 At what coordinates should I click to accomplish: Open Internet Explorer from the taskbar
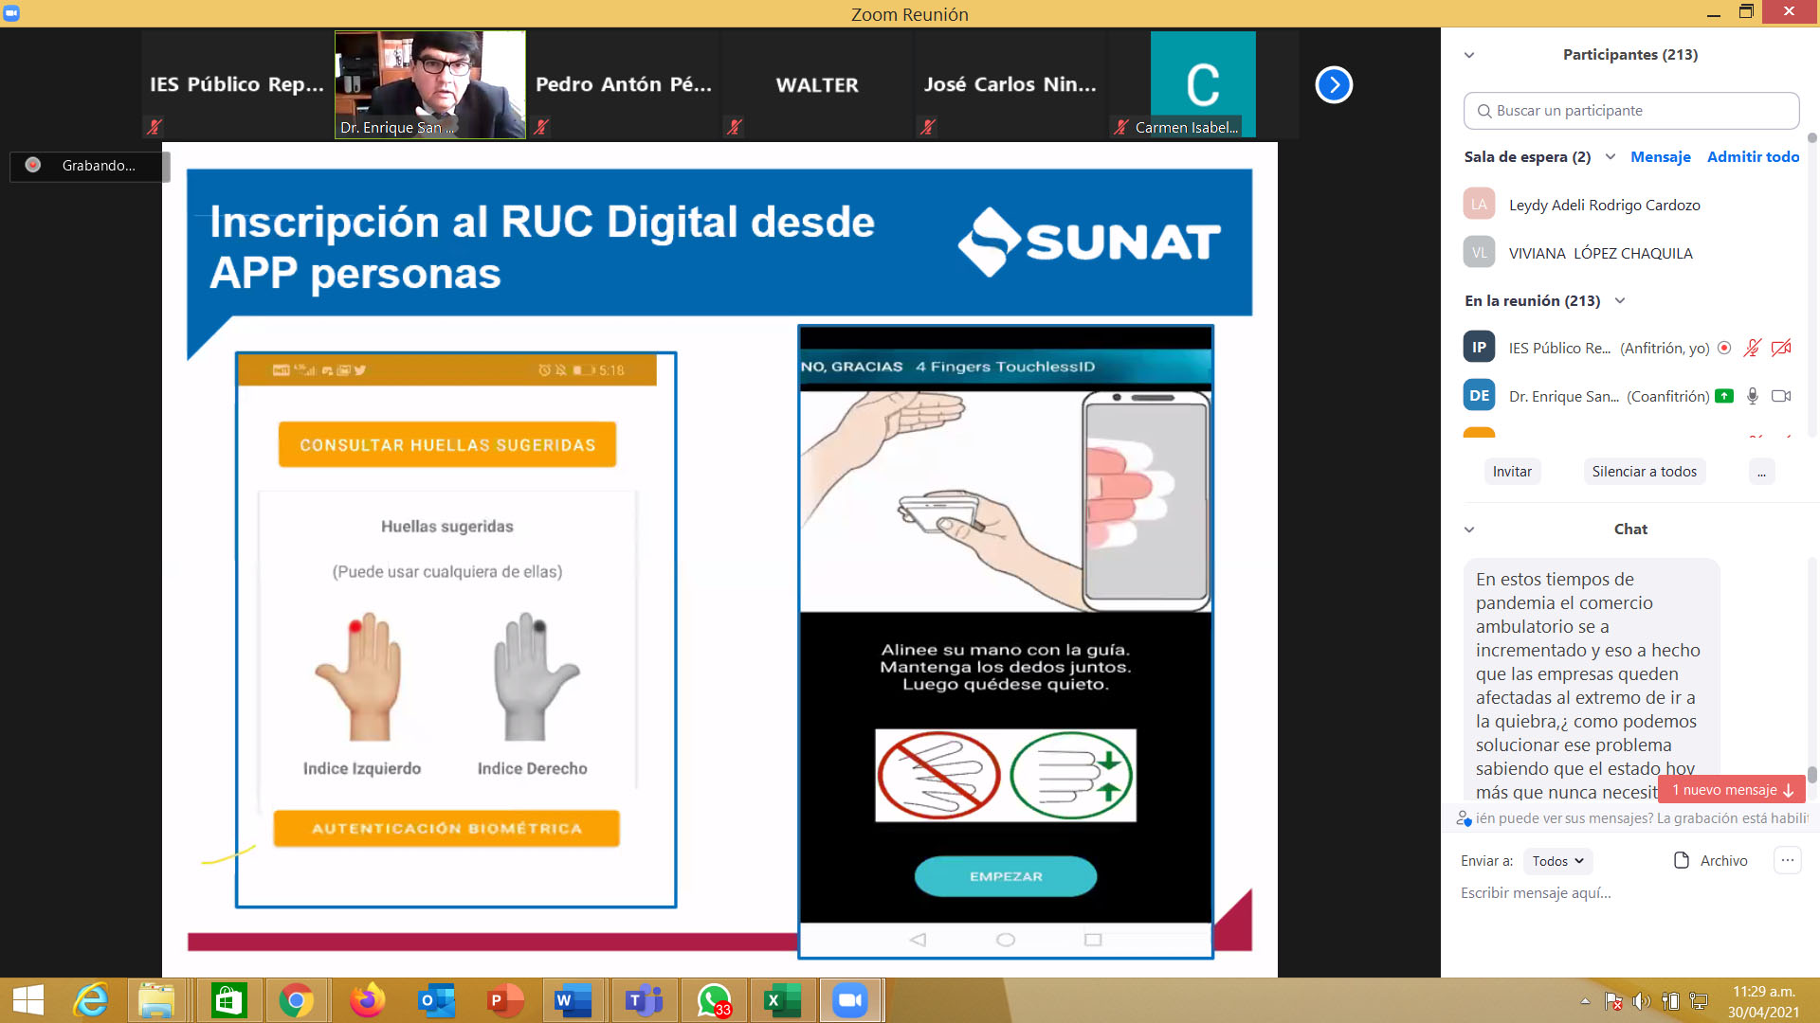click(91, 1000)
